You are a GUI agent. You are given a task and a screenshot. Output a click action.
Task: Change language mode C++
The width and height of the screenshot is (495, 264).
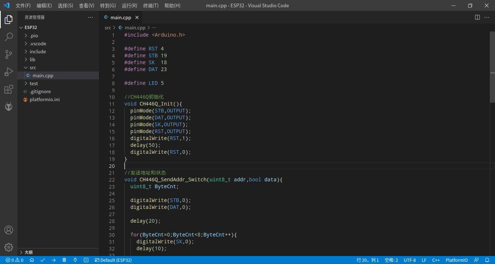(436, 260)
